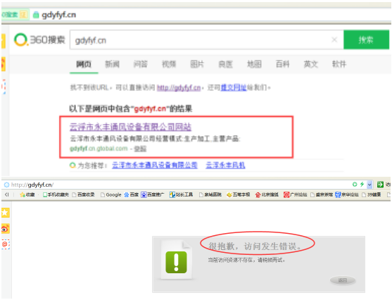Open the http://gdyfyf.cn direct link
The image size is (392, 300).
point(179,87)
